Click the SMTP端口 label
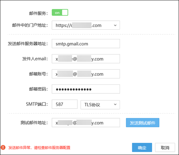Viewport: 179px width, 155px height. point(37,104)
